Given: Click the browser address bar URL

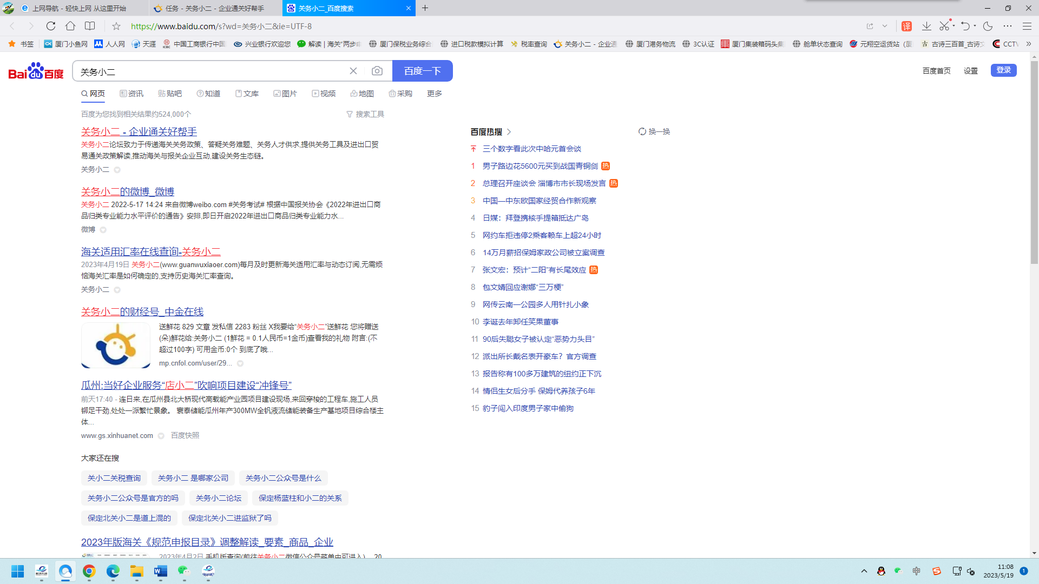Looking at the screenshot, I should [x=221, y=26].
